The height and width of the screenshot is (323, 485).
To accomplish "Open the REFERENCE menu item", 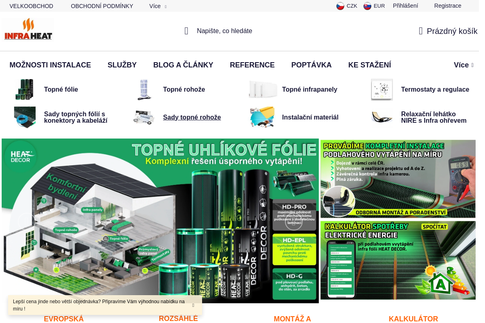I will click(x=252, y=65).
